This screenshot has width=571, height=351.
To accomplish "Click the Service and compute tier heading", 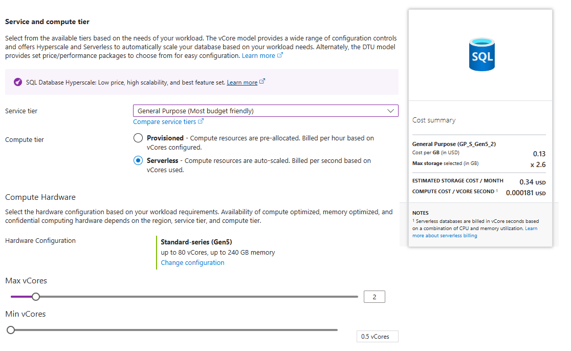I will pyautogui.click(x=47, y=22).
